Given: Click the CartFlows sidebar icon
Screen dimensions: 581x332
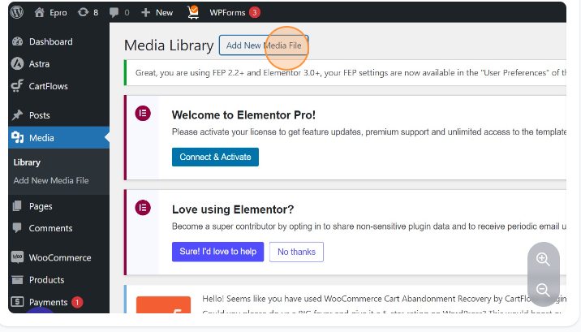Looking at the screenshot, I should (x=17, y=85).
